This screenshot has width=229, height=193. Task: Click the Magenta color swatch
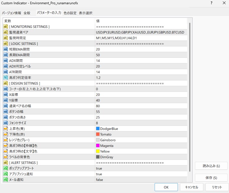(x=98, y=146)
